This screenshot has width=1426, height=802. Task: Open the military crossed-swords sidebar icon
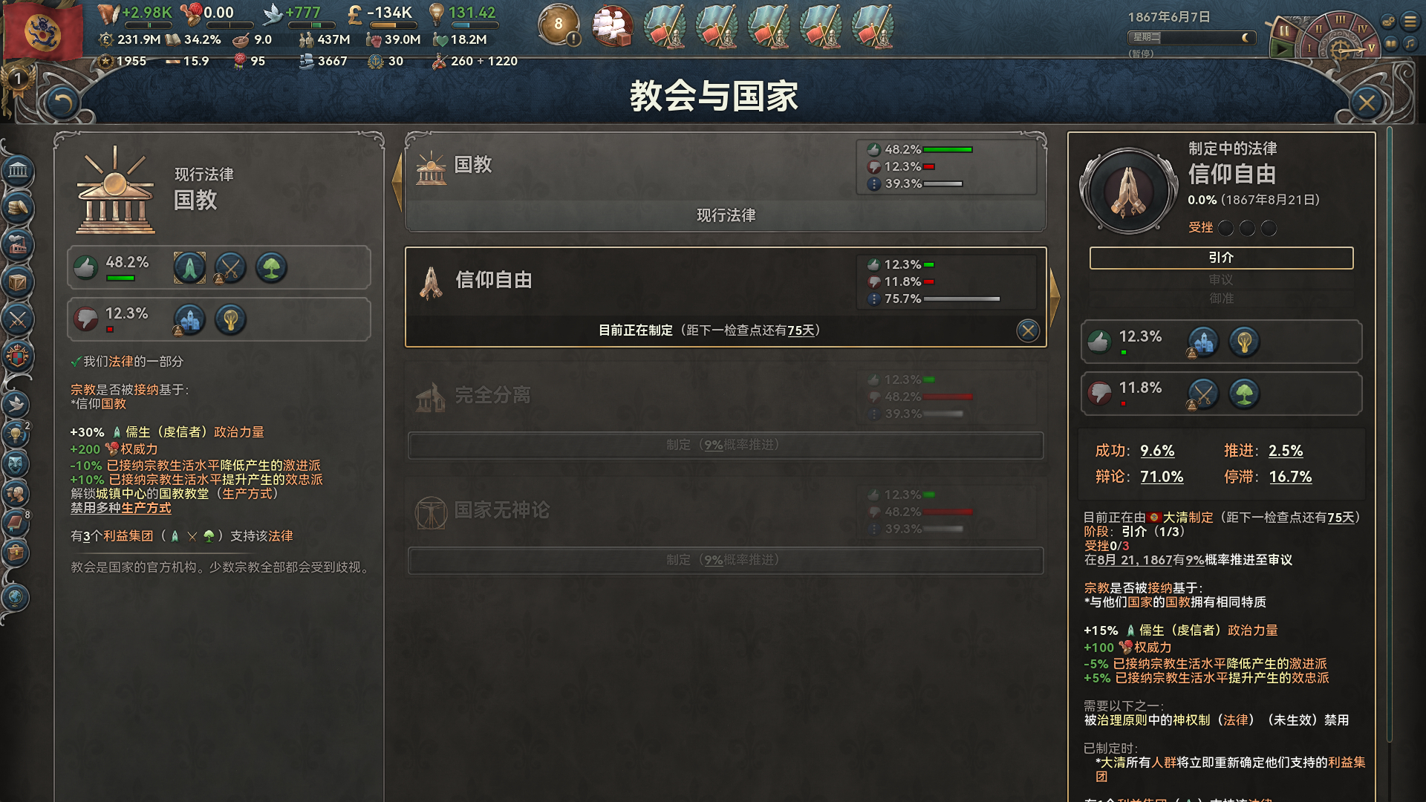point(18,320)
